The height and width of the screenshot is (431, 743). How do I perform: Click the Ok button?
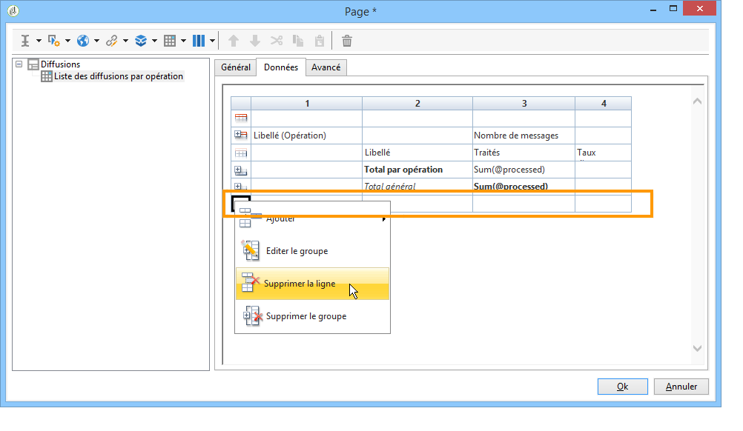[623, 387]
